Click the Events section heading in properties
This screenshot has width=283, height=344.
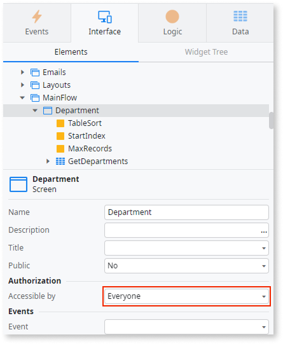pos(21,312)
